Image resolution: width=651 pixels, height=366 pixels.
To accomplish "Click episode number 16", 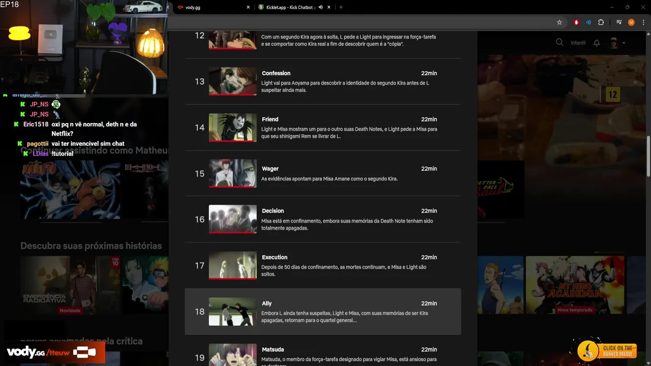I will pyautogui.click(x=199, y=220).
